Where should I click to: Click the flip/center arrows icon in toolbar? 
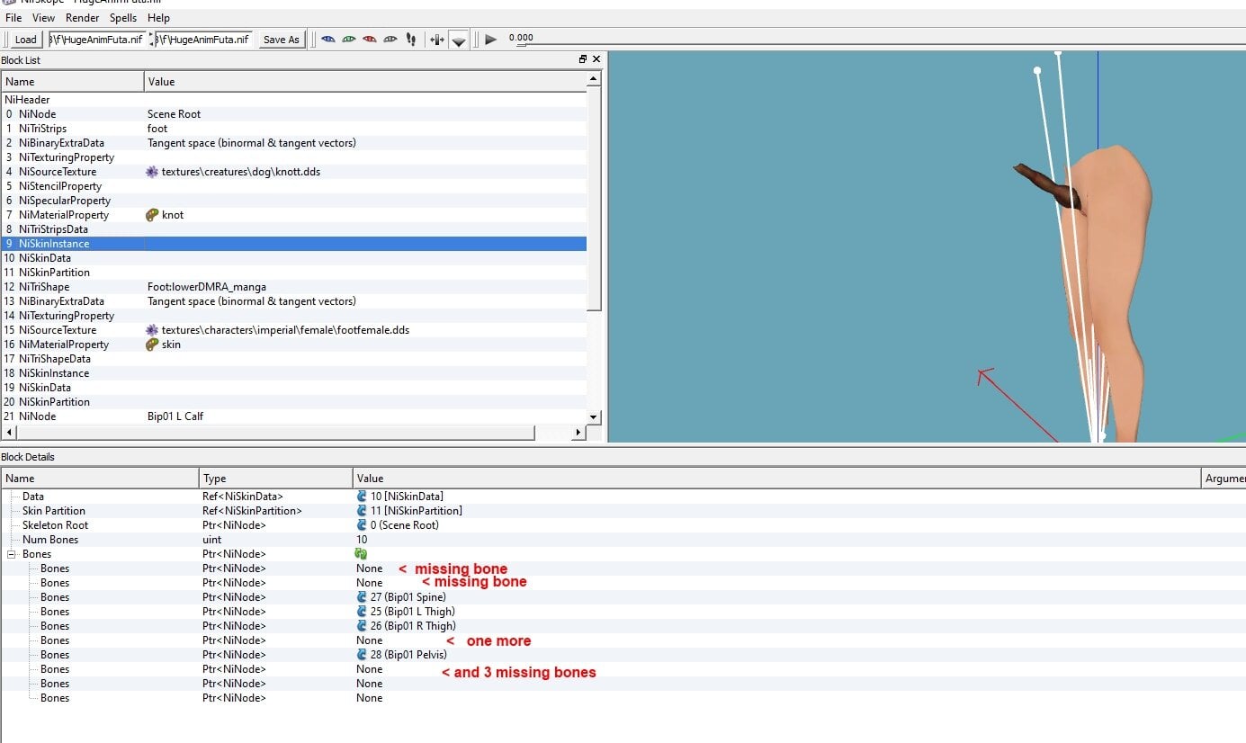(x=437, y=40)
